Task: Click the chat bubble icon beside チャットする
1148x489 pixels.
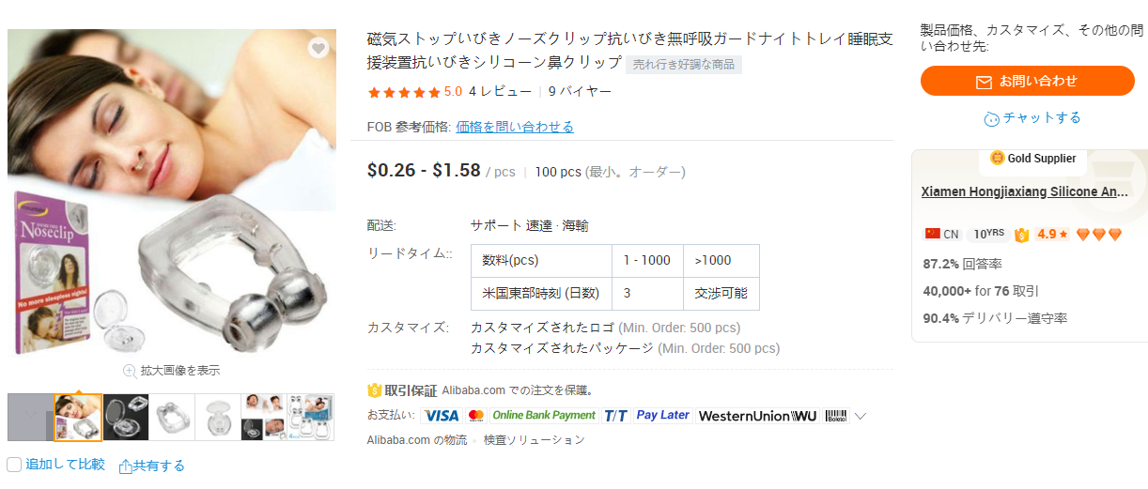Action: coord(991,118)
